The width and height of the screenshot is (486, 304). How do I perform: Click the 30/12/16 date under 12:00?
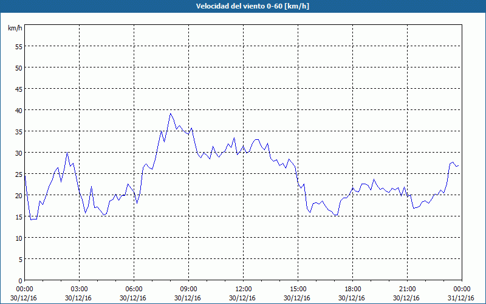click(242, 298)
